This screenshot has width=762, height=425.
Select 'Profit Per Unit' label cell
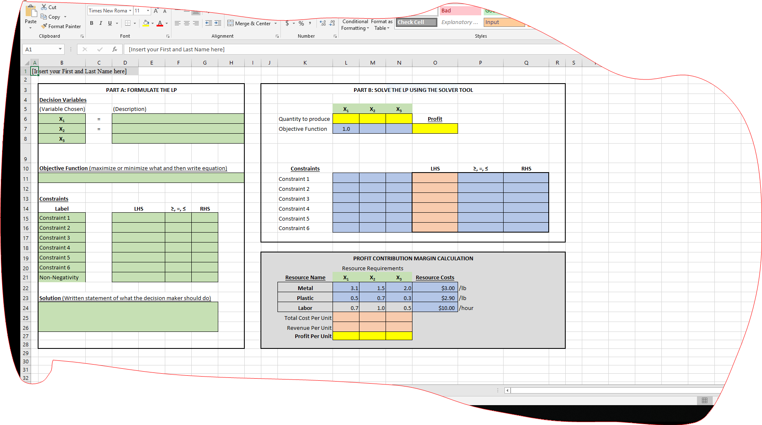tap(305, 336)
